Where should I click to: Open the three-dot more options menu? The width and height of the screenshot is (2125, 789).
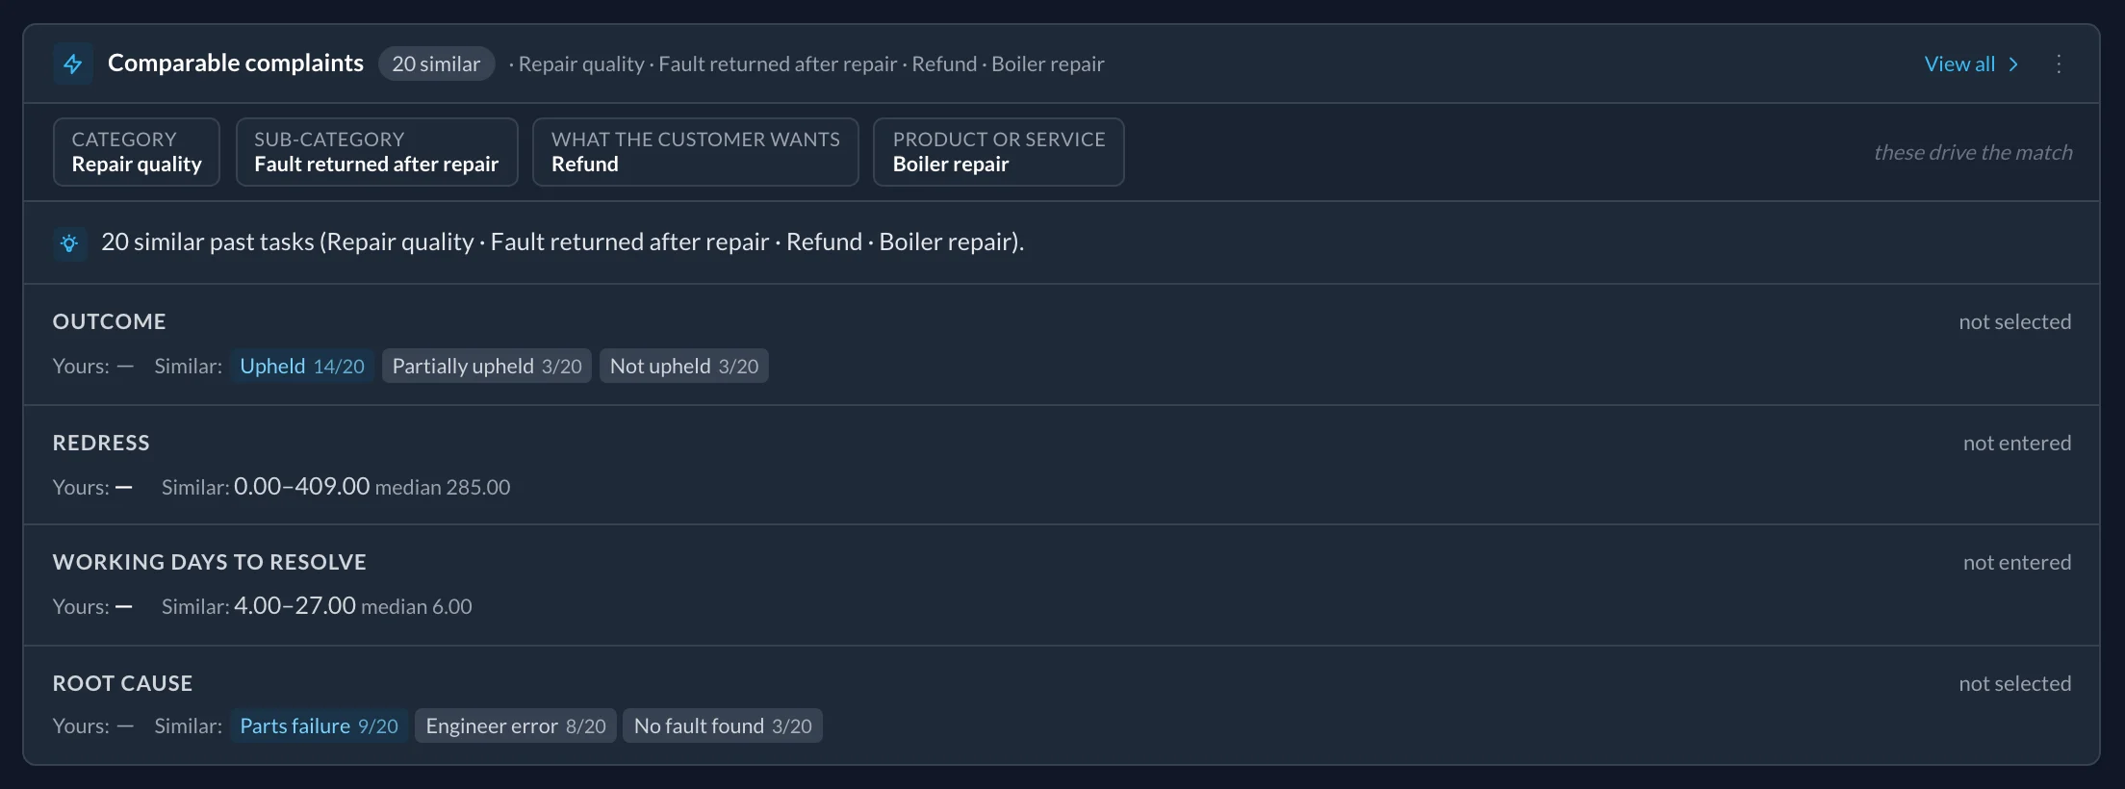click(x=2059, y=64)
